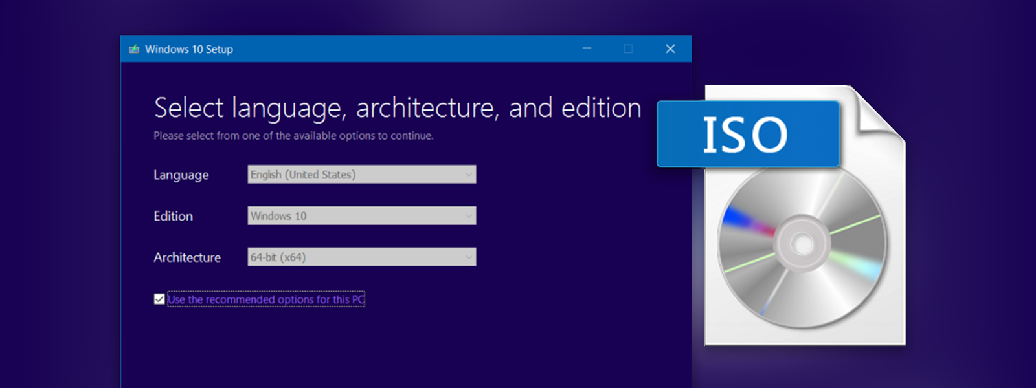Click the 'Use the recommended options for this PC' label
1036x388 pixels.
[266, 299]
